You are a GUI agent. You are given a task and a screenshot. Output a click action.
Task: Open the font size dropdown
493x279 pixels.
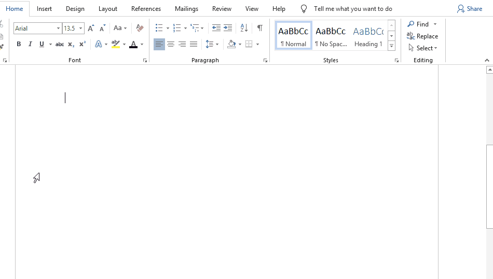click(81, 29)
